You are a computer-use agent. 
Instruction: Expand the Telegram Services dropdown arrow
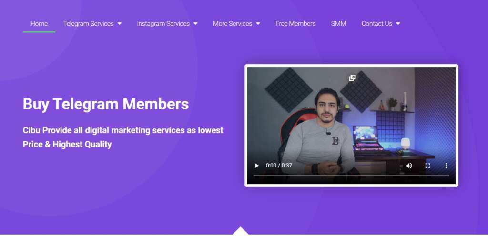(x=120, y=24)
